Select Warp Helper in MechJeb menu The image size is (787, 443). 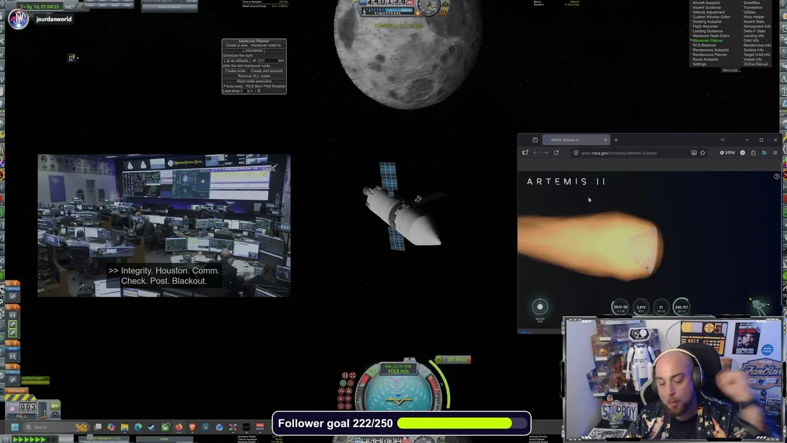coord(754,17)
